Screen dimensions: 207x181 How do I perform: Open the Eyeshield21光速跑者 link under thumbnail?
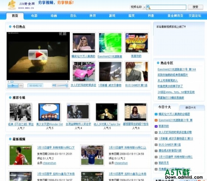(110, 57)
